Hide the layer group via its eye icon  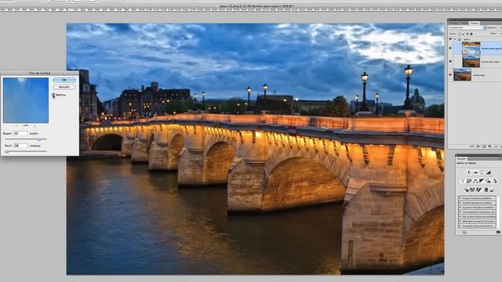pyautogui.click(x=450, y=39)
